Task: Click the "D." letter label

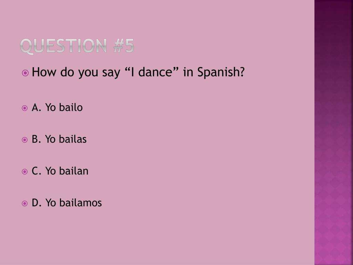Action: point(37,203)
